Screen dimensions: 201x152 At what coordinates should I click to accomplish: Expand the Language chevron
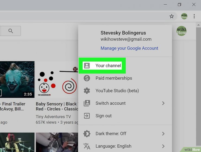[x=163, y=146]
